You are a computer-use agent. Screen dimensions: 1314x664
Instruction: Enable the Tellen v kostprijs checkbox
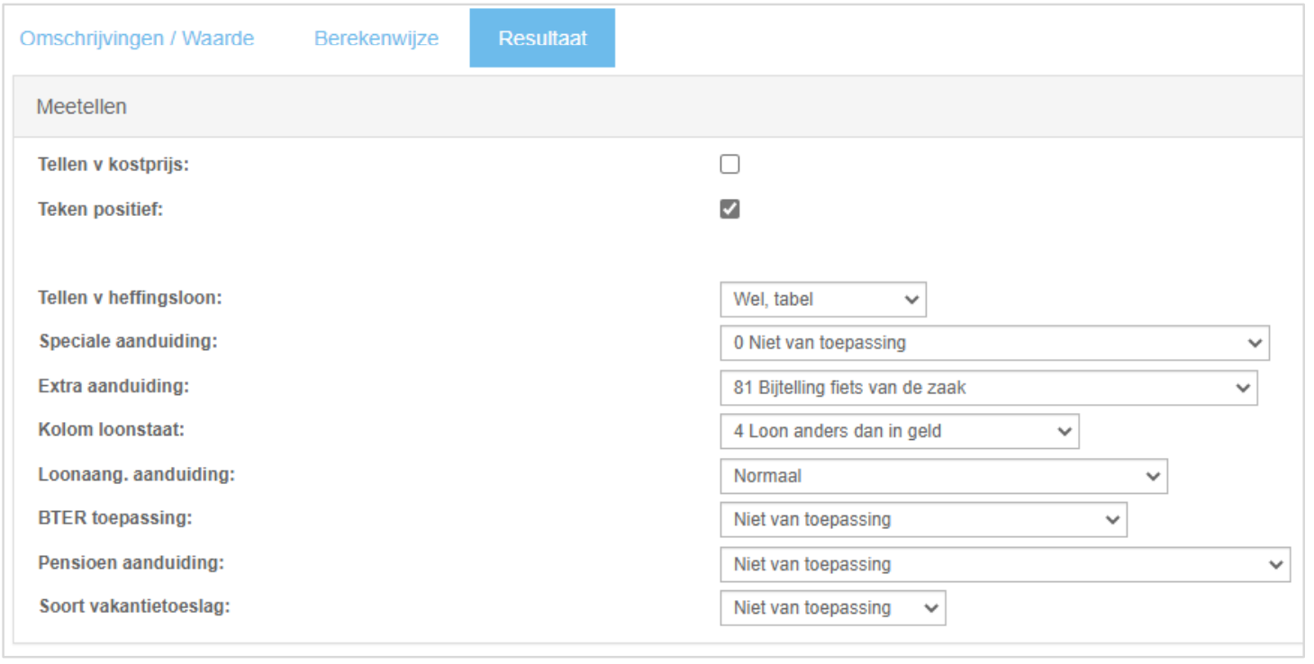pos(729,164)
